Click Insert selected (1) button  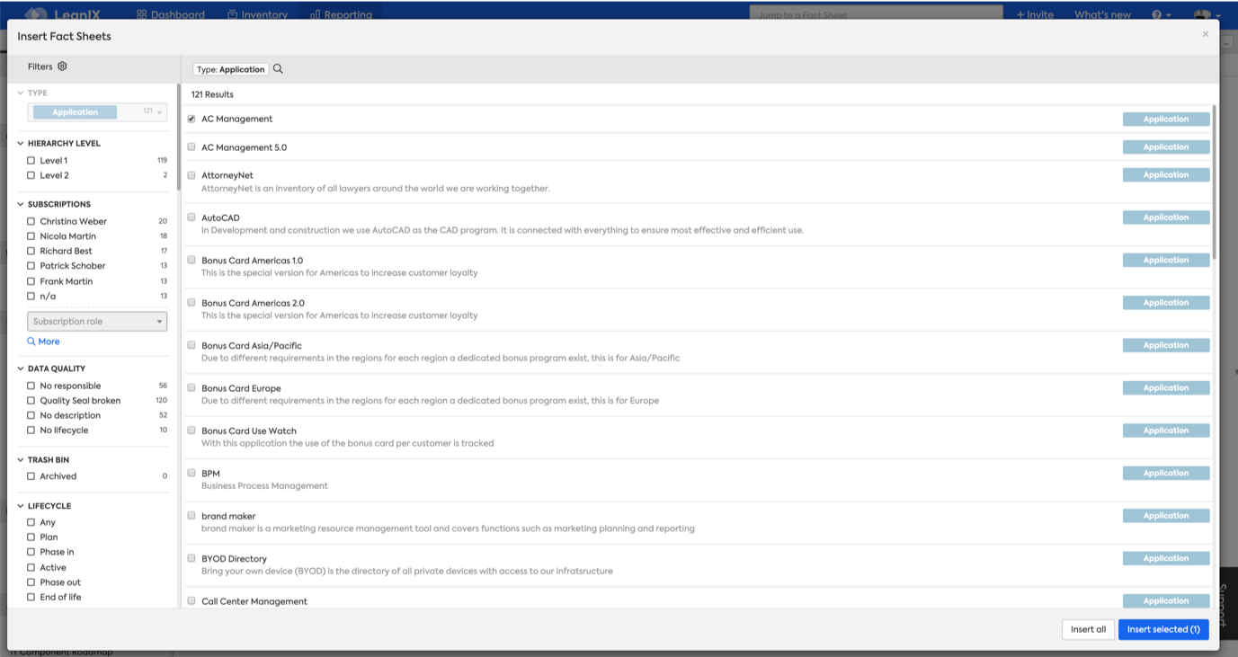[x=1163, y=629]
